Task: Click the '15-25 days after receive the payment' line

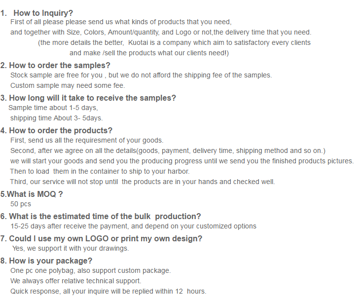Action: [x=133, y=226]
